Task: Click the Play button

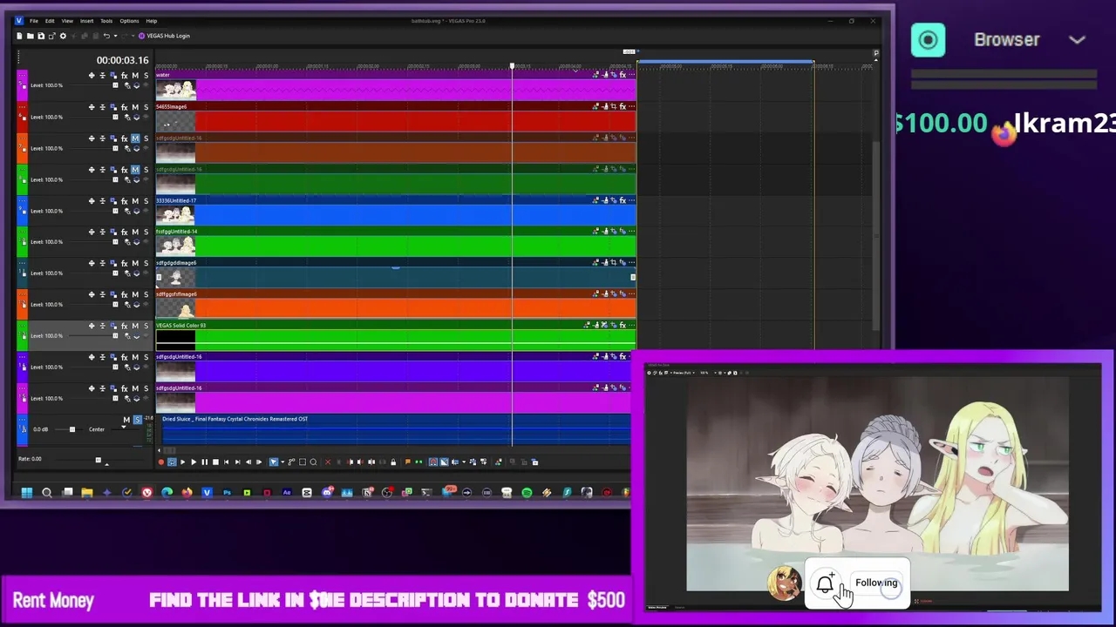Action: (x=194, y=462)
